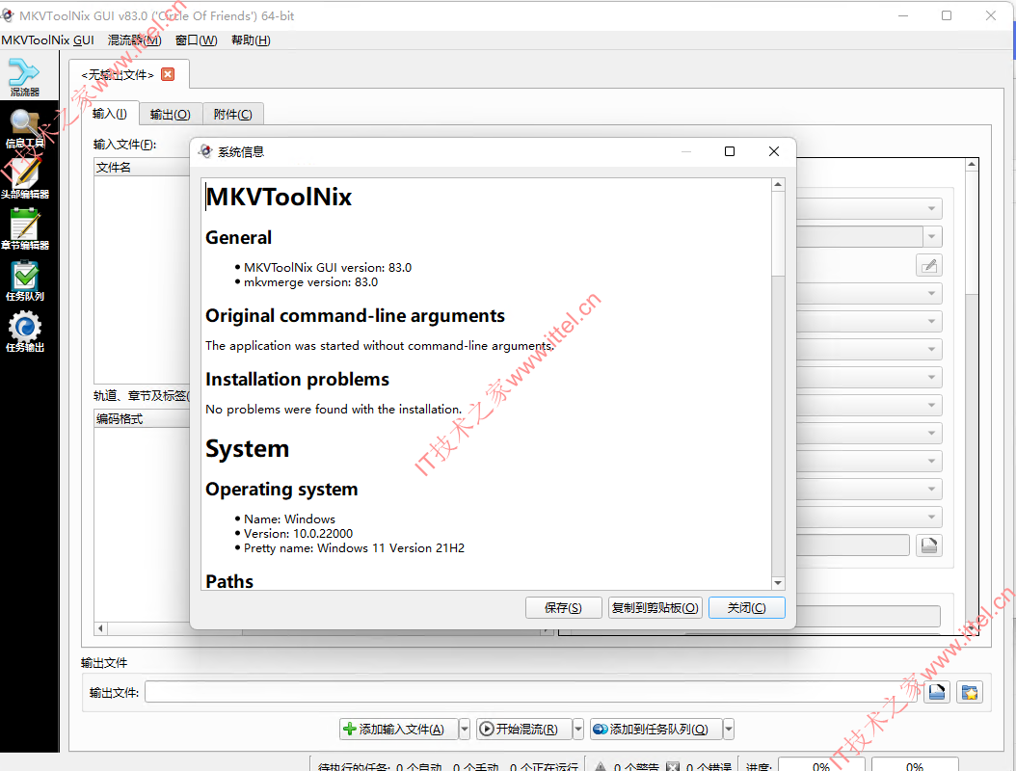Click the 'MKVToolNix GUI version: 83.0' line
The width and height of the screenshot is (1016, 771).
327,268
